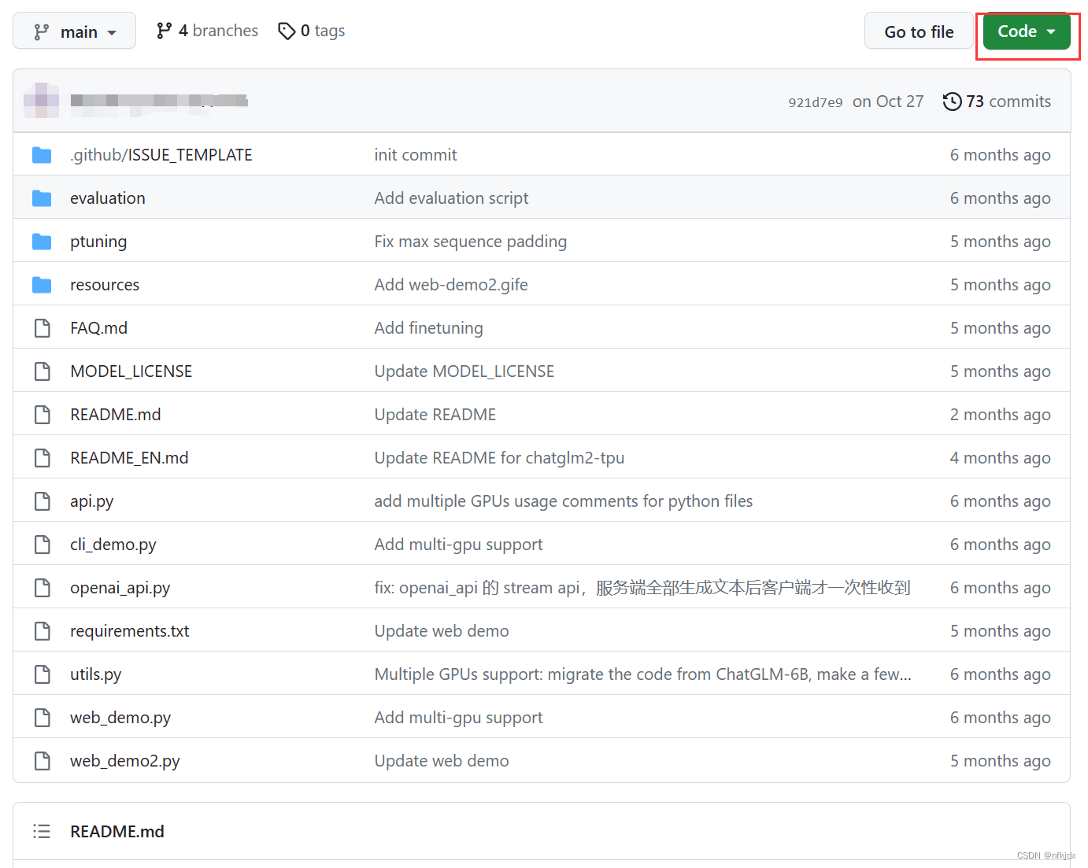Open README.md file in the list
1088x868 pixels.
point(116,415)
